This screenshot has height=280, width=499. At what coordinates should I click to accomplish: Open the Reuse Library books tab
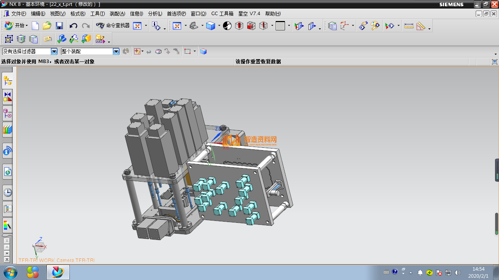pyautogui.click(x=7, y=130)
